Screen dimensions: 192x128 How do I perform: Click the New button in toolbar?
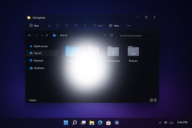pos(35,26)
